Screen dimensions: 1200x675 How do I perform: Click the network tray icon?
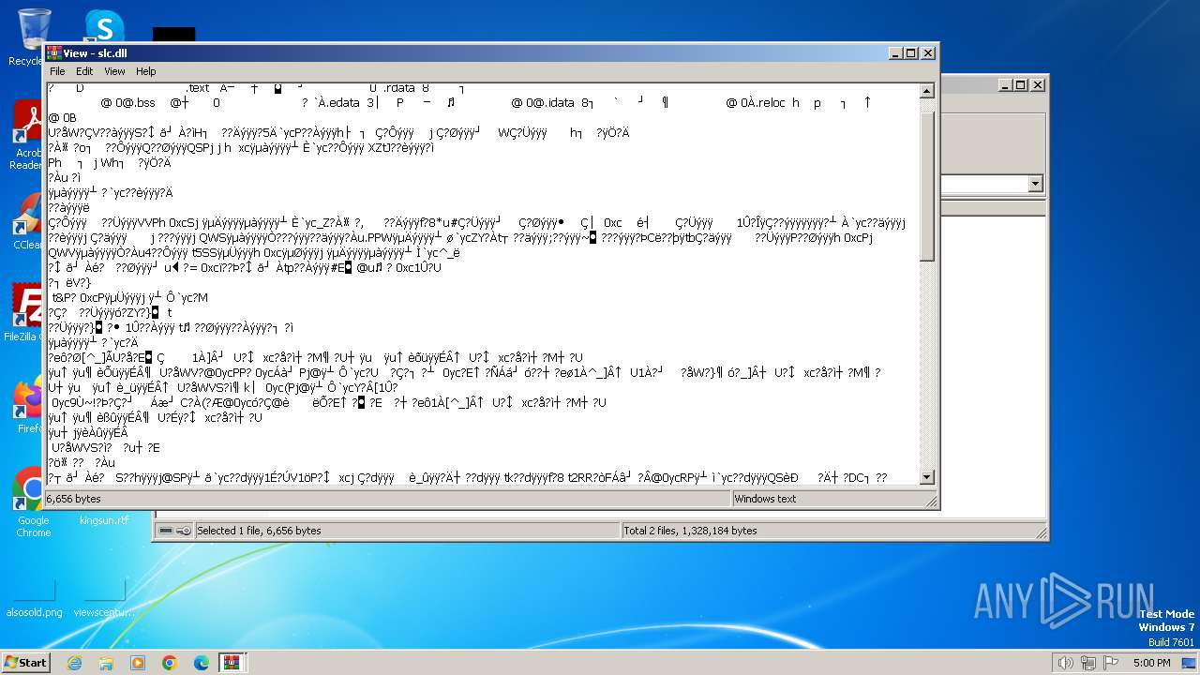click(x=1088, y=663)
